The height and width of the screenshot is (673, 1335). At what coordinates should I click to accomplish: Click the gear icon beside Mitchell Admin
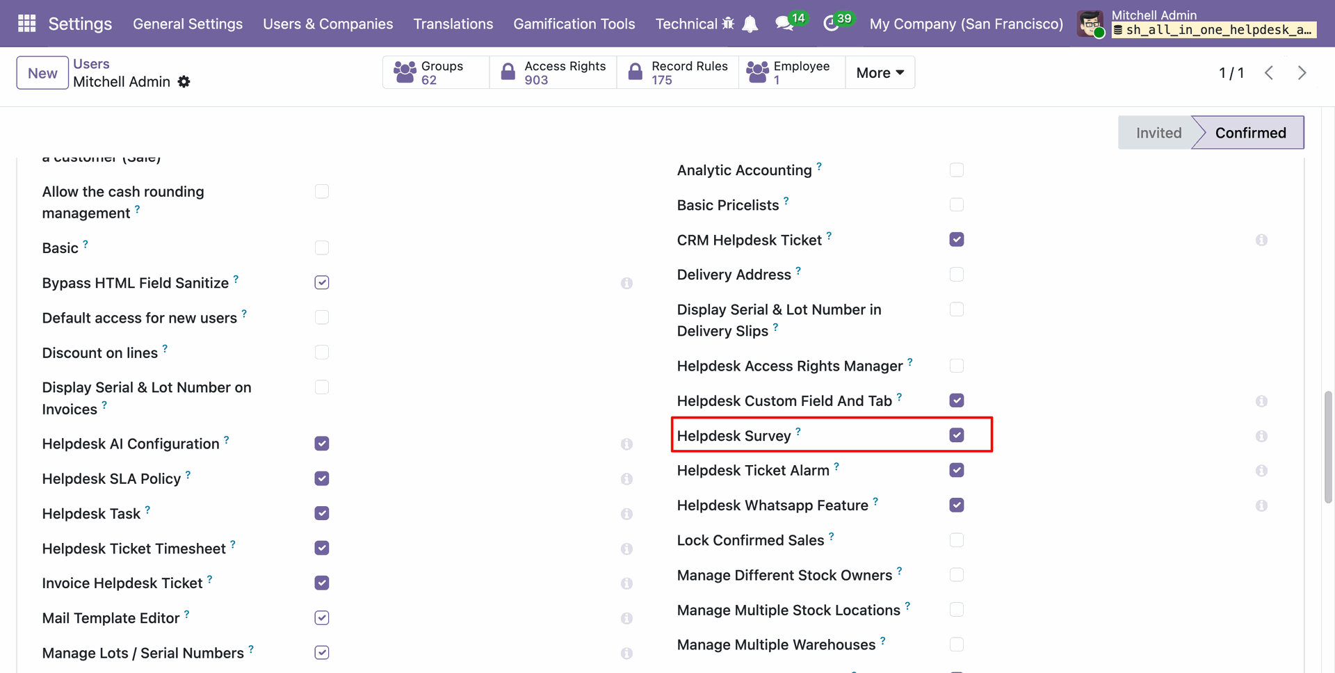click(x=184, y=82)
